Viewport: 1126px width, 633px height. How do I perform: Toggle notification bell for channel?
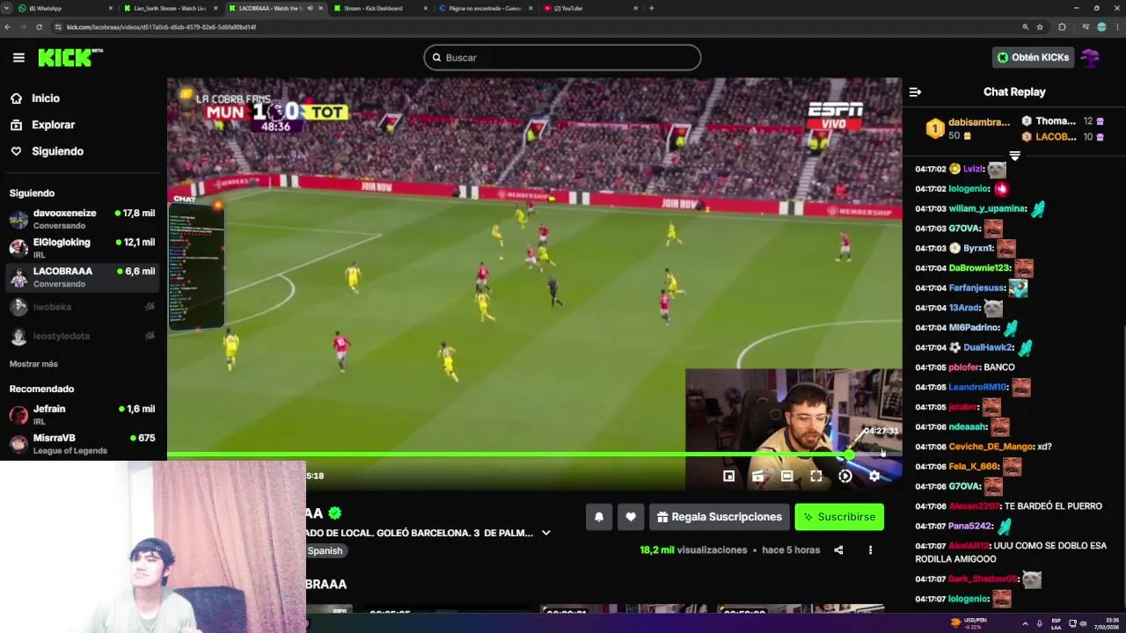(599, 517)
